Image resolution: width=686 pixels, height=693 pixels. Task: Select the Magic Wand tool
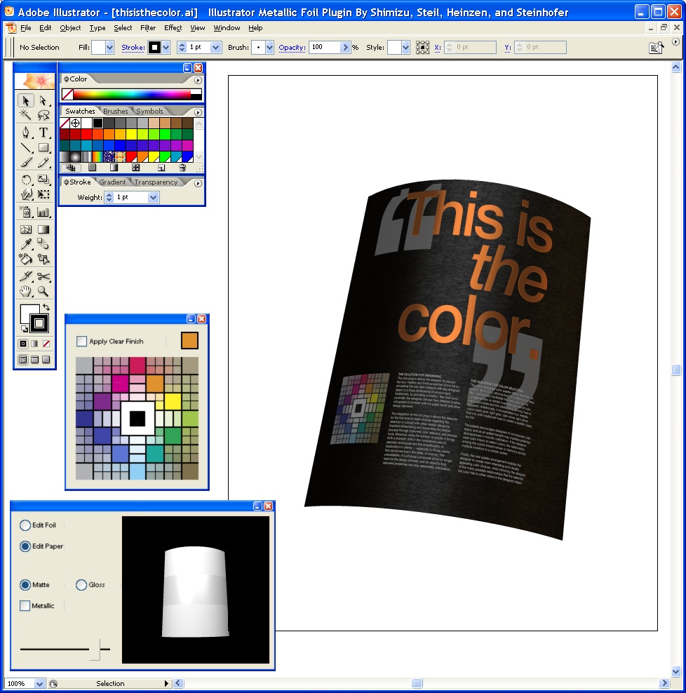[x=26, y=115]
